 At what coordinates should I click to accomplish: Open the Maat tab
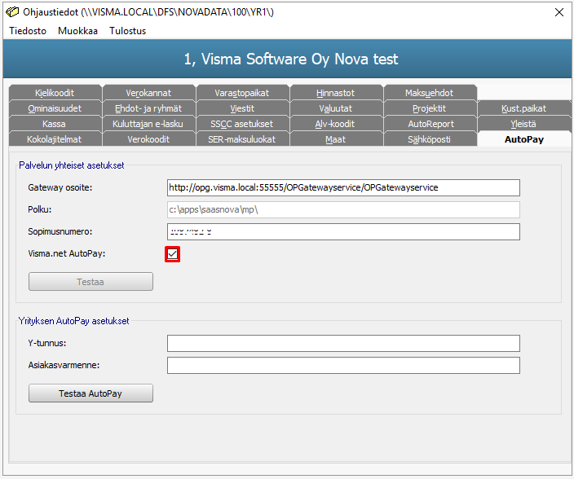336,139
